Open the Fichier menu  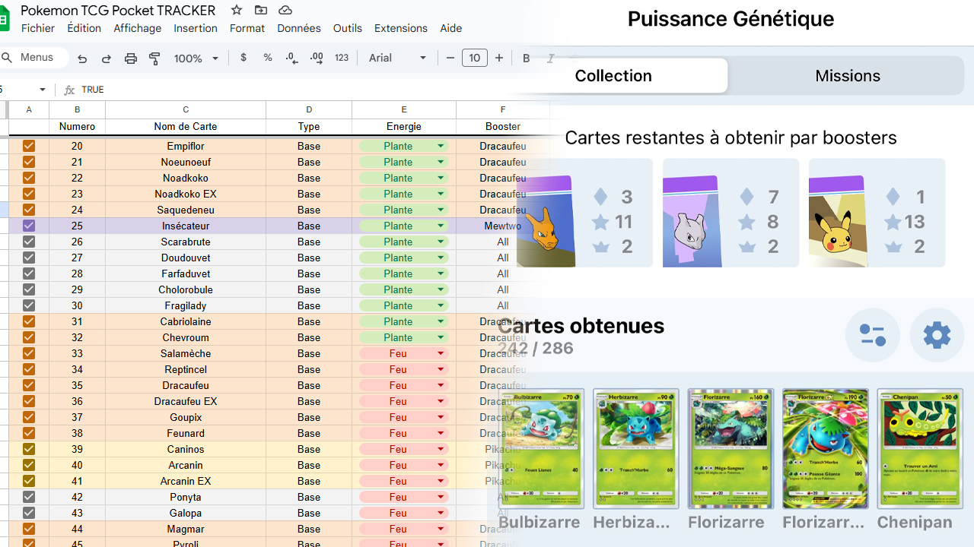38,28
